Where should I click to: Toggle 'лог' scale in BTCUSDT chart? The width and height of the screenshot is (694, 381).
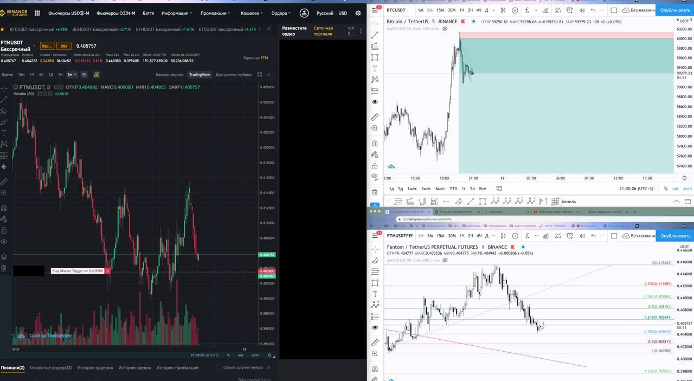(676, 189)
